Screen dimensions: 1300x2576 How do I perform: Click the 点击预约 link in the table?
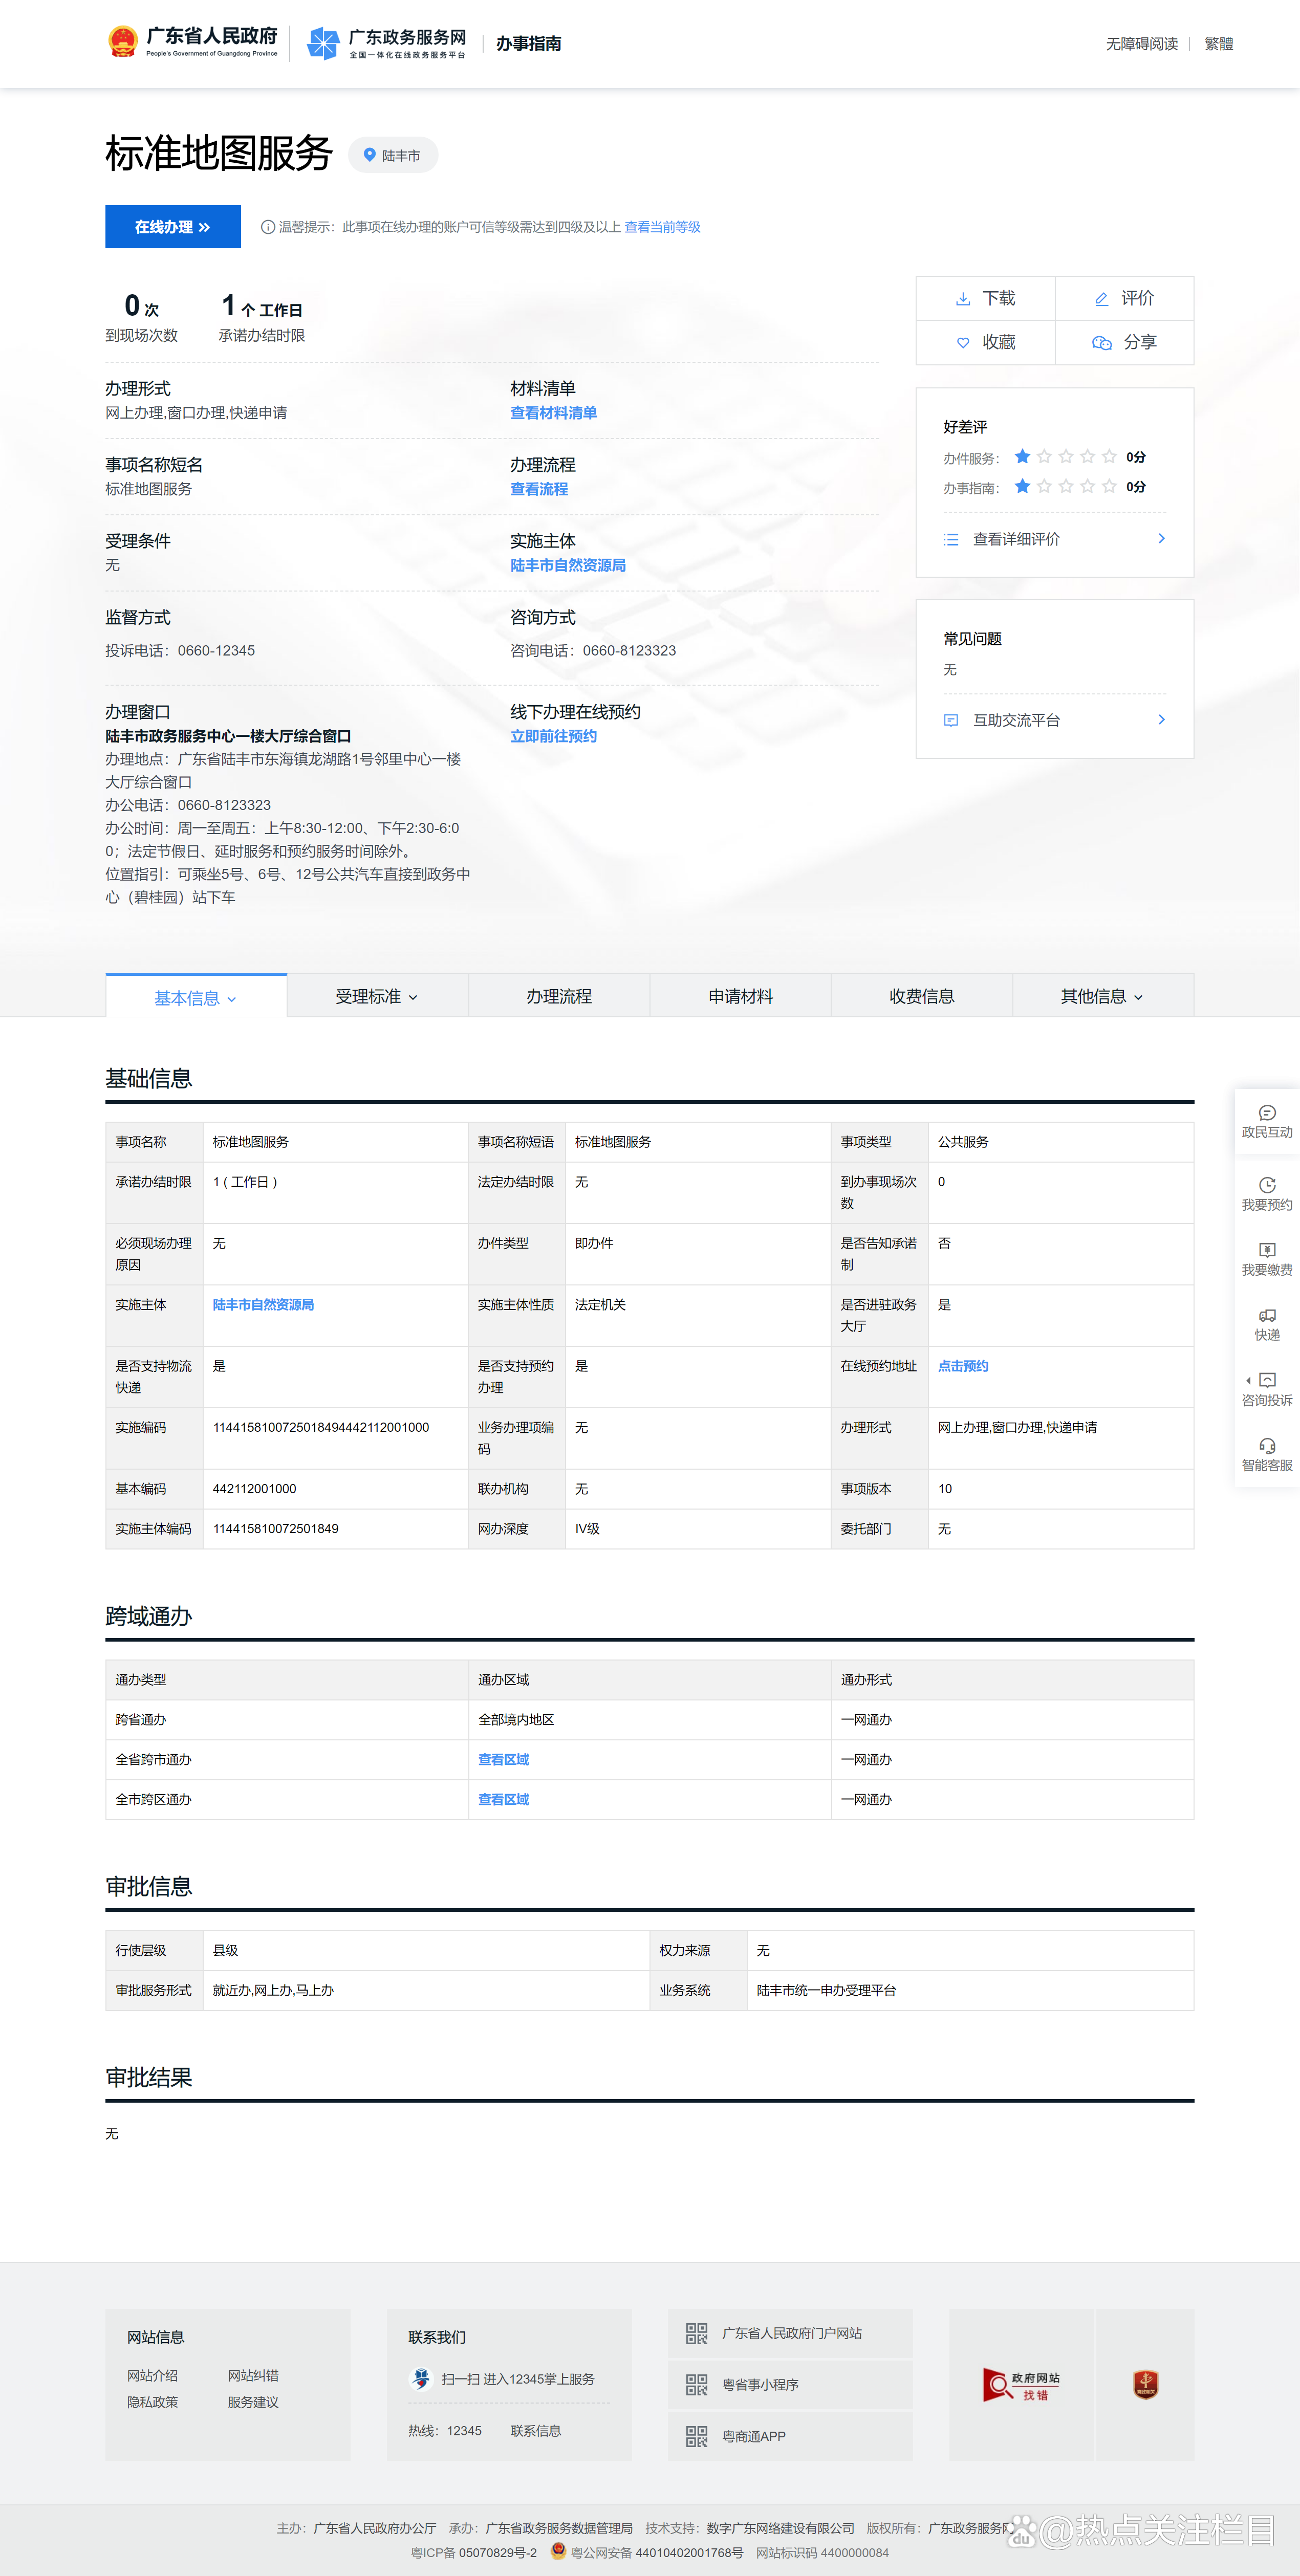pyautogui.click(x=963, y=1366)
